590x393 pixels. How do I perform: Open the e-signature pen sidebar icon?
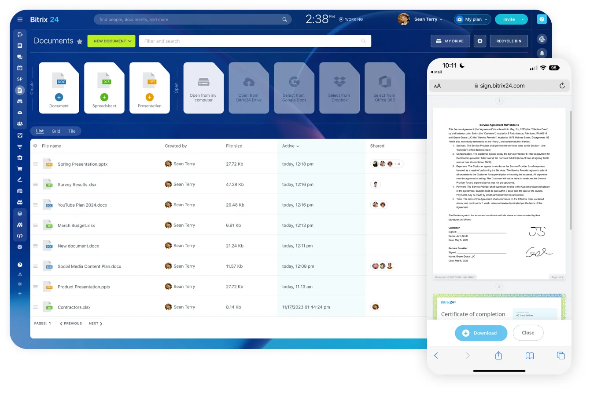pyautogui.click(x=20, y=180)
